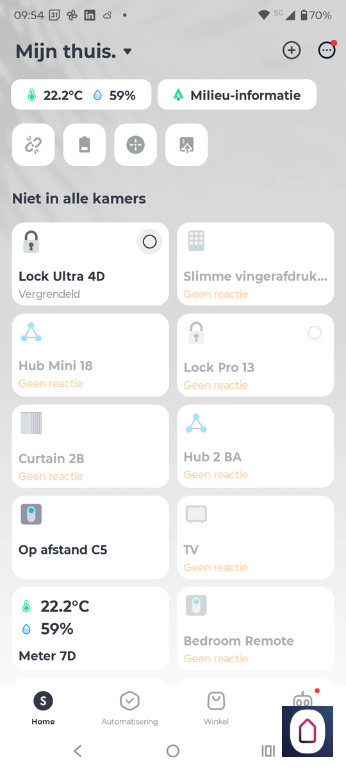Tap the round crosshair shortcut icon

click(x=136, y=145)
